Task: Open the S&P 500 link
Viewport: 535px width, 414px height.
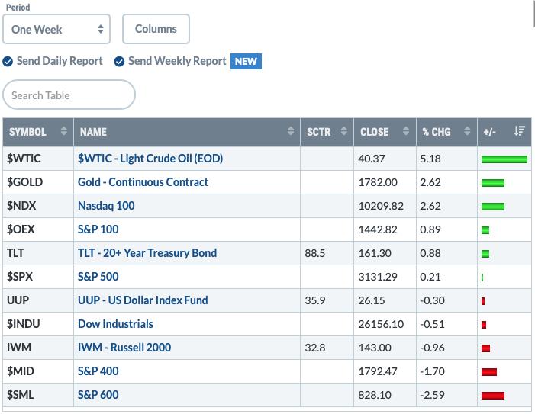Action: pos(98,276)
